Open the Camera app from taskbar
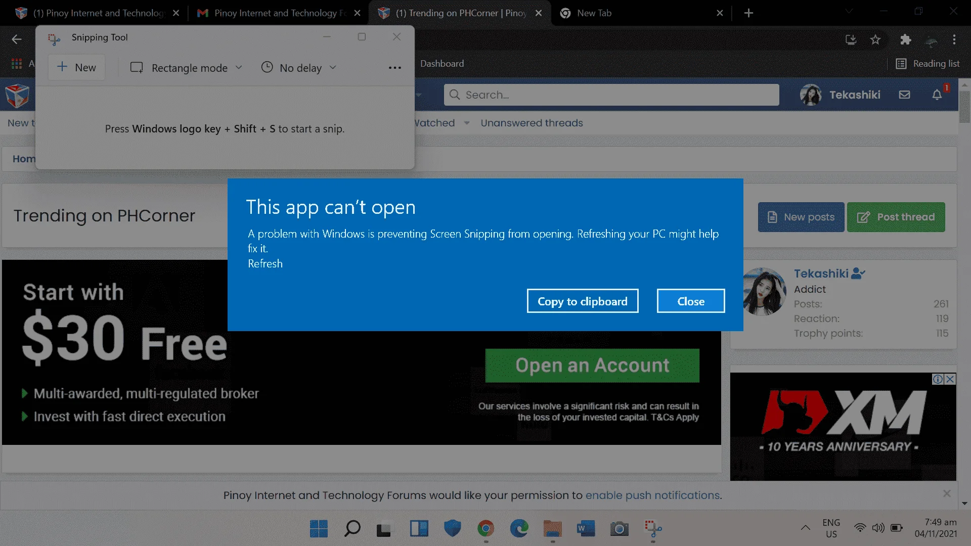 [x=619, y=529]
